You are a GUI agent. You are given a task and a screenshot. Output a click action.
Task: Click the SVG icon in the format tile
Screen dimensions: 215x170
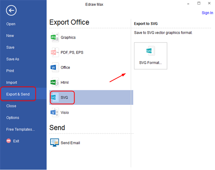point(150,51)
